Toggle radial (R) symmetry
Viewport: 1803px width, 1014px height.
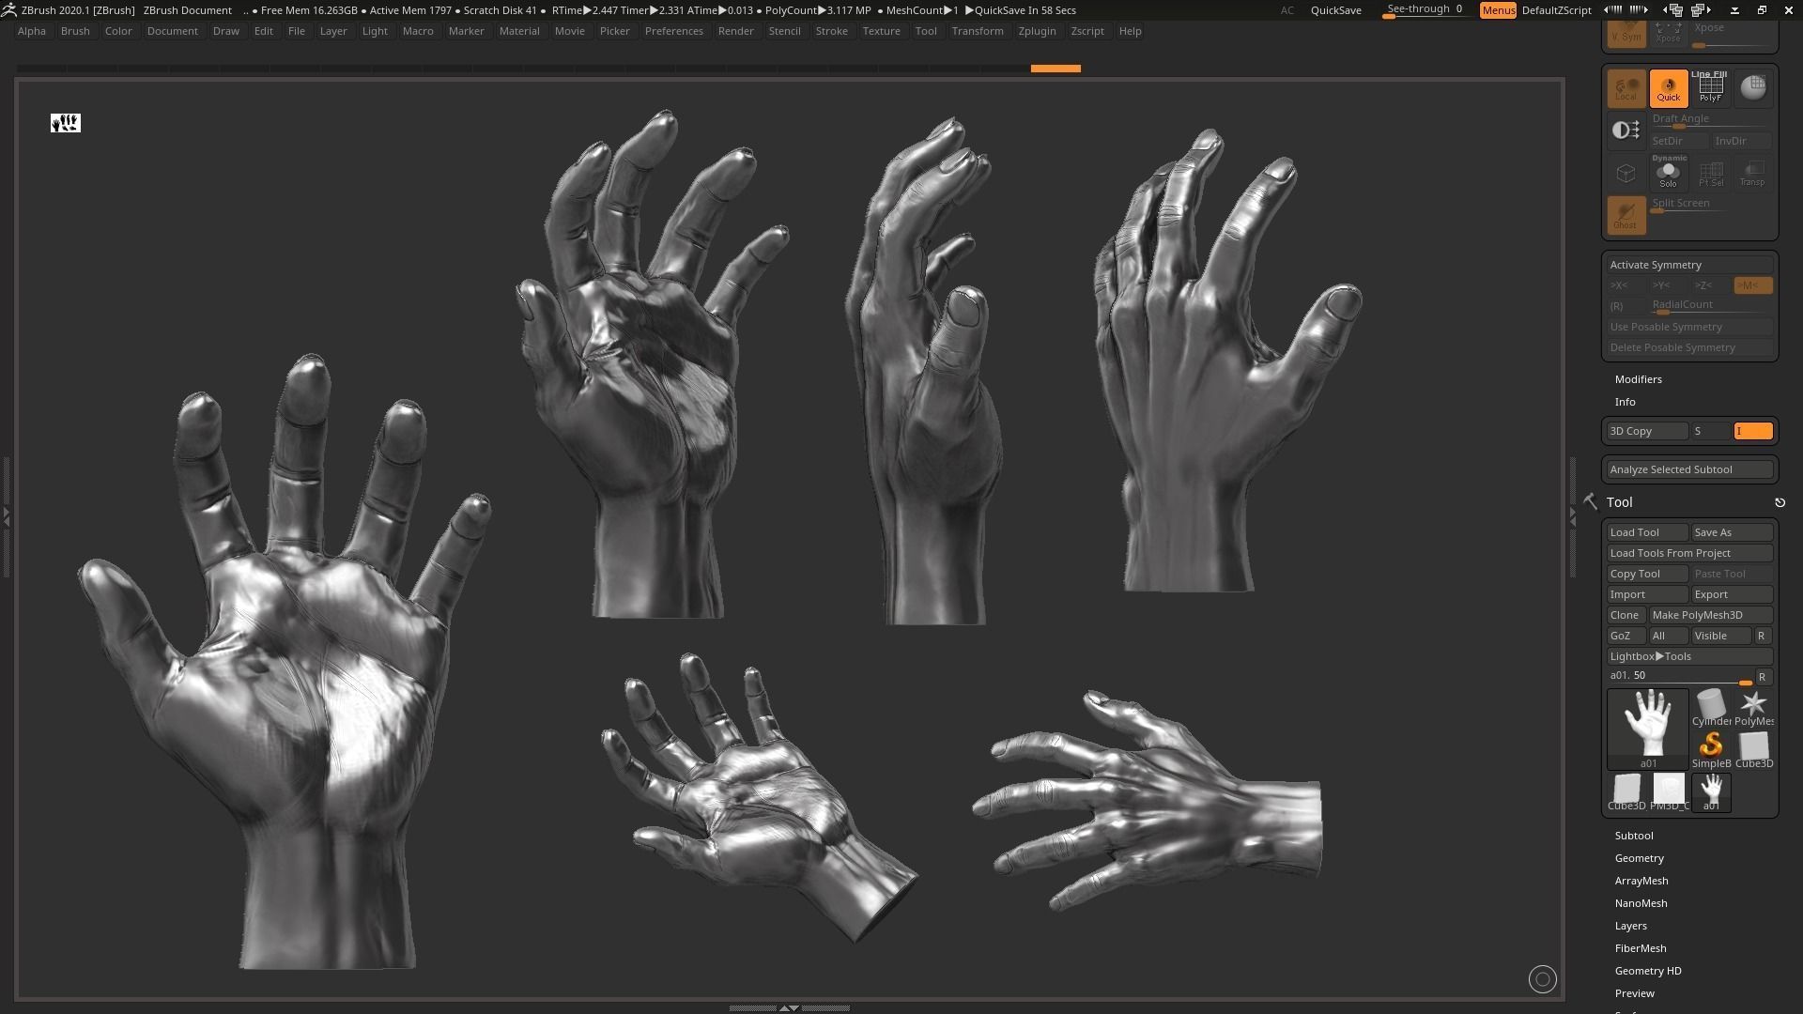pos(1626,306)
